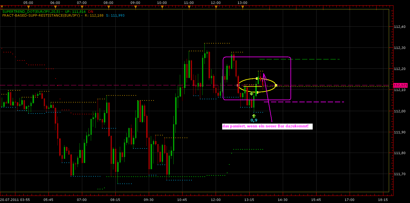410x203 pixels.
Task: Click the R: 112,188 resistance value
Action: point(94,15)
